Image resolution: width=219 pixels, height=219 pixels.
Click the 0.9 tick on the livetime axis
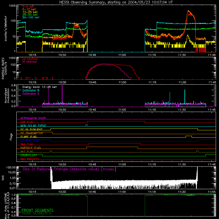pyautogui.click(x=13, y=198)
